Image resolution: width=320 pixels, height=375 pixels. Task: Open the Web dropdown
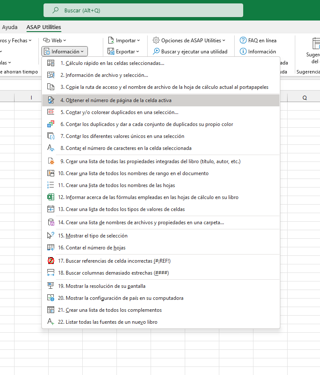point(55,41)
